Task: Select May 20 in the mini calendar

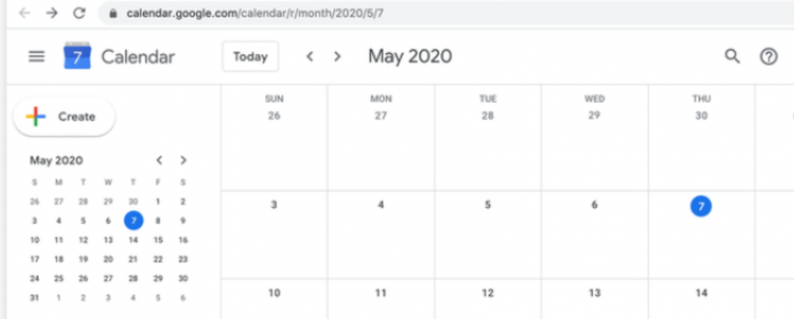Action: (x=109, y=259)
